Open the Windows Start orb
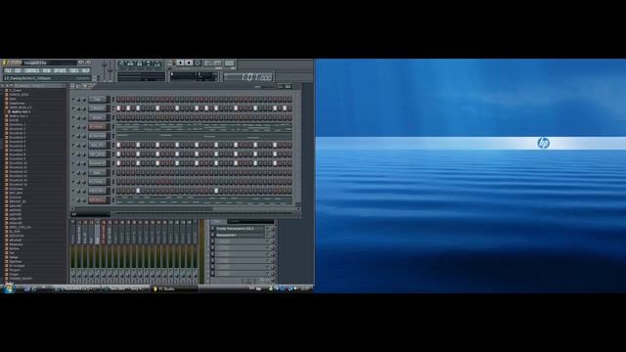The image size is (626, 352). [9, 288]
